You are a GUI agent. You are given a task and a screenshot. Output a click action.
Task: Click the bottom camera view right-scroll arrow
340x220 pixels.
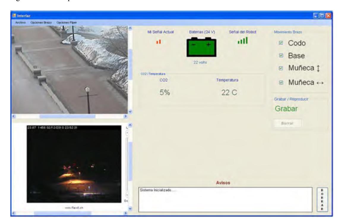(125, 213)
